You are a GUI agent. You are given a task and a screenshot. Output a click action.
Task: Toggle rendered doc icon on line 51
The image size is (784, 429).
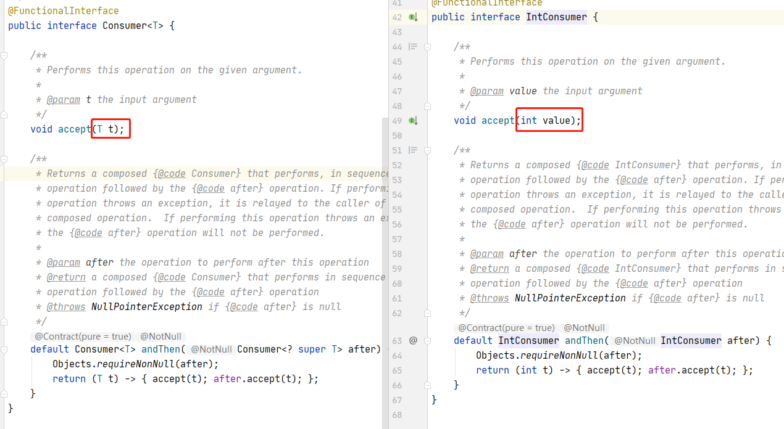pos(413,150)
